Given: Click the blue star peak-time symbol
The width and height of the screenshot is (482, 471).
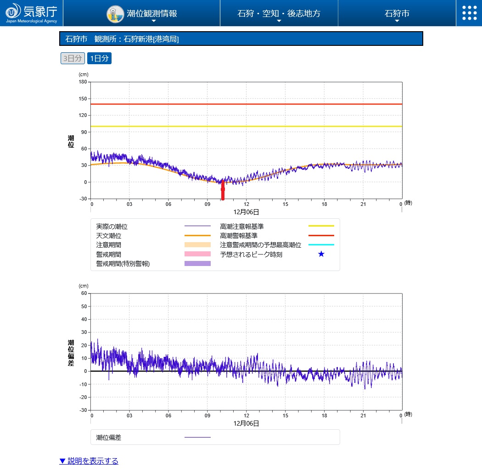Looking at the screenshot, I should tap(321, 254).
